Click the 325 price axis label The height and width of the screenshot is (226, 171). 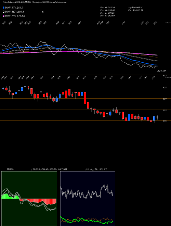click(165, 88)
